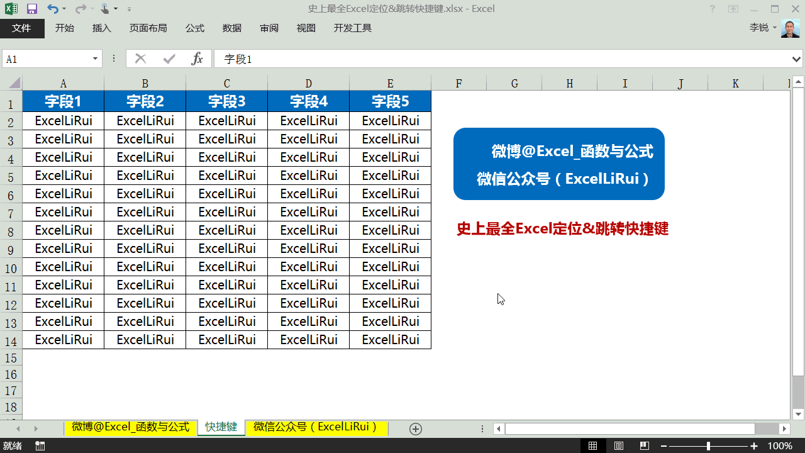The height and width of the screenshot is (453, 805).
Task: Click the 100% zoom level
Action: click(x=780, y=445)
